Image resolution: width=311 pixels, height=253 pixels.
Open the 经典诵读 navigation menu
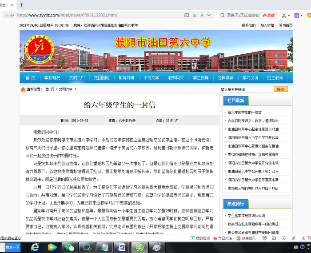[x=226, y=78]
